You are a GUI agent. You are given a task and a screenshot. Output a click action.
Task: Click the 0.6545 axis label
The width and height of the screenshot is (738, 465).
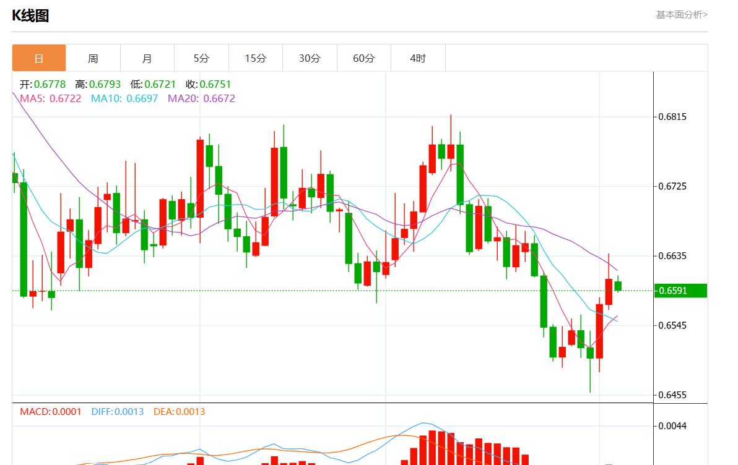(x=672, y=325)
